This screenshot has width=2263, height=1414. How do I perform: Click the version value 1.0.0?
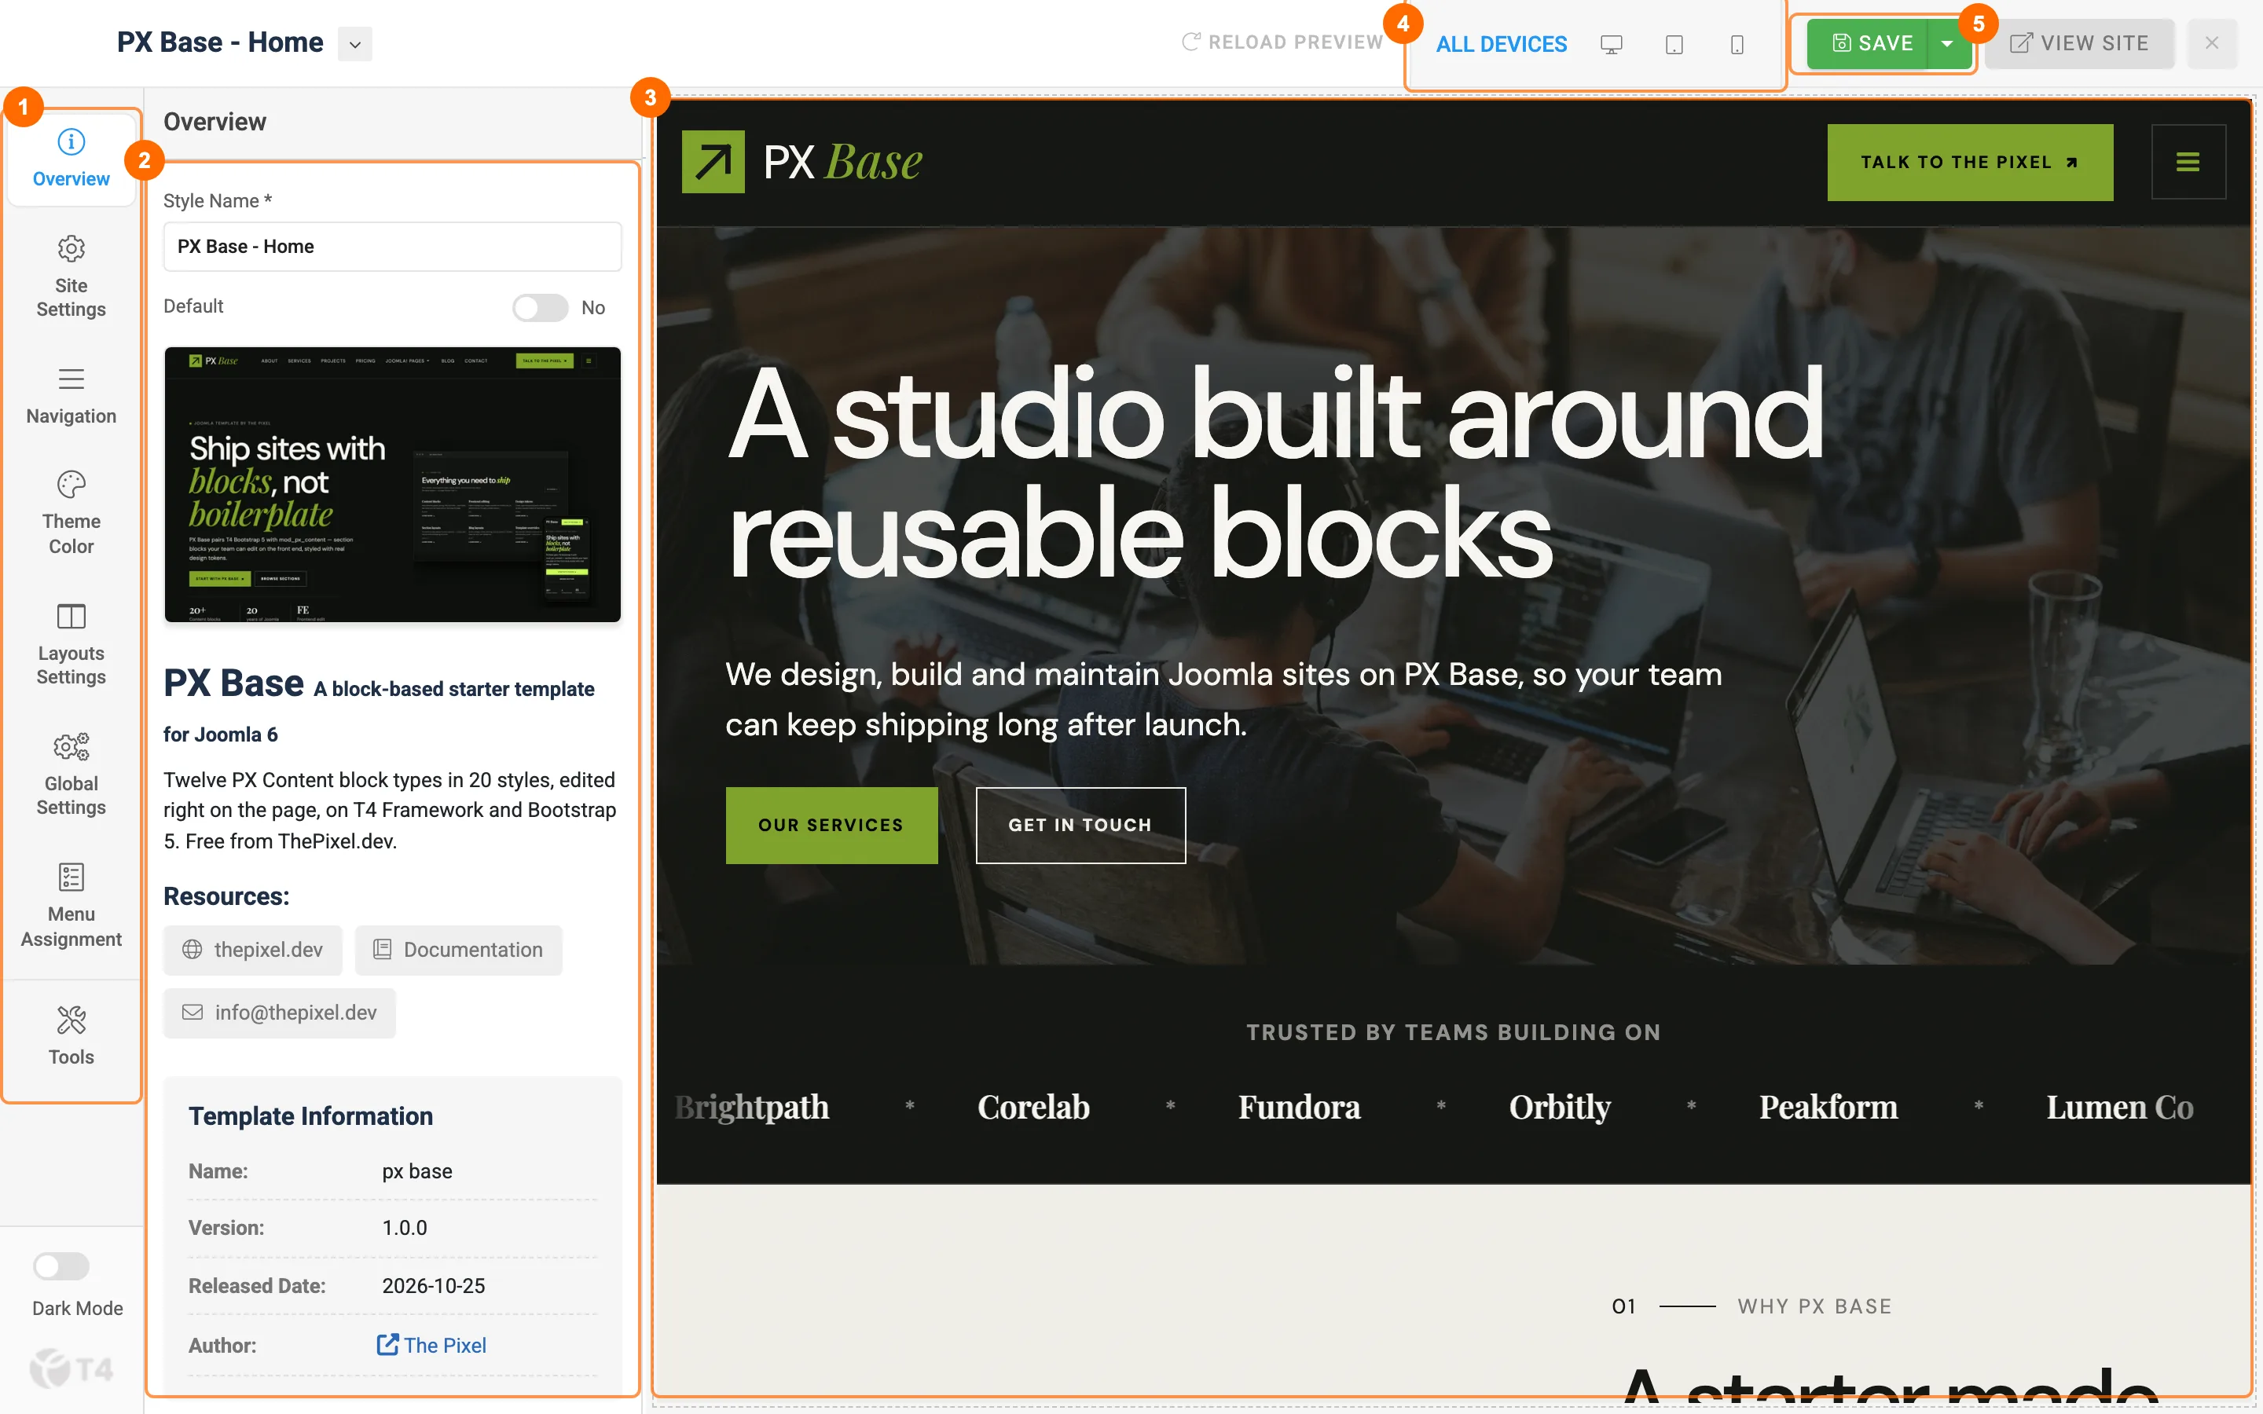click(404, 1228)
